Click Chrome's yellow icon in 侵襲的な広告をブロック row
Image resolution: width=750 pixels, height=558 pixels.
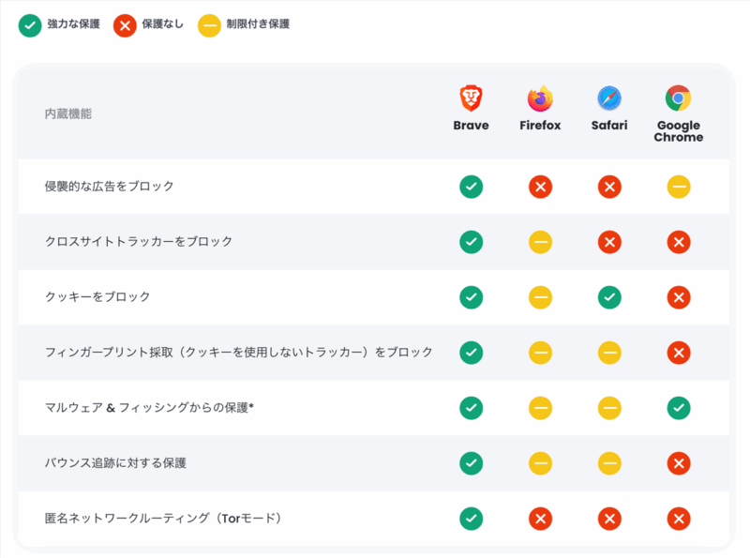tap(679, 187)
